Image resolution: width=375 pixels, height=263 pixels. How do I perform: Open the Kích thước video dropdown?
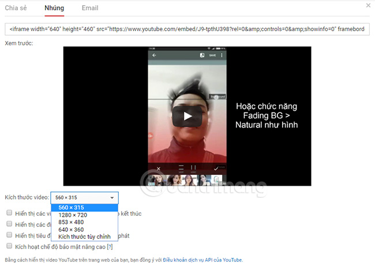(84, 197)
